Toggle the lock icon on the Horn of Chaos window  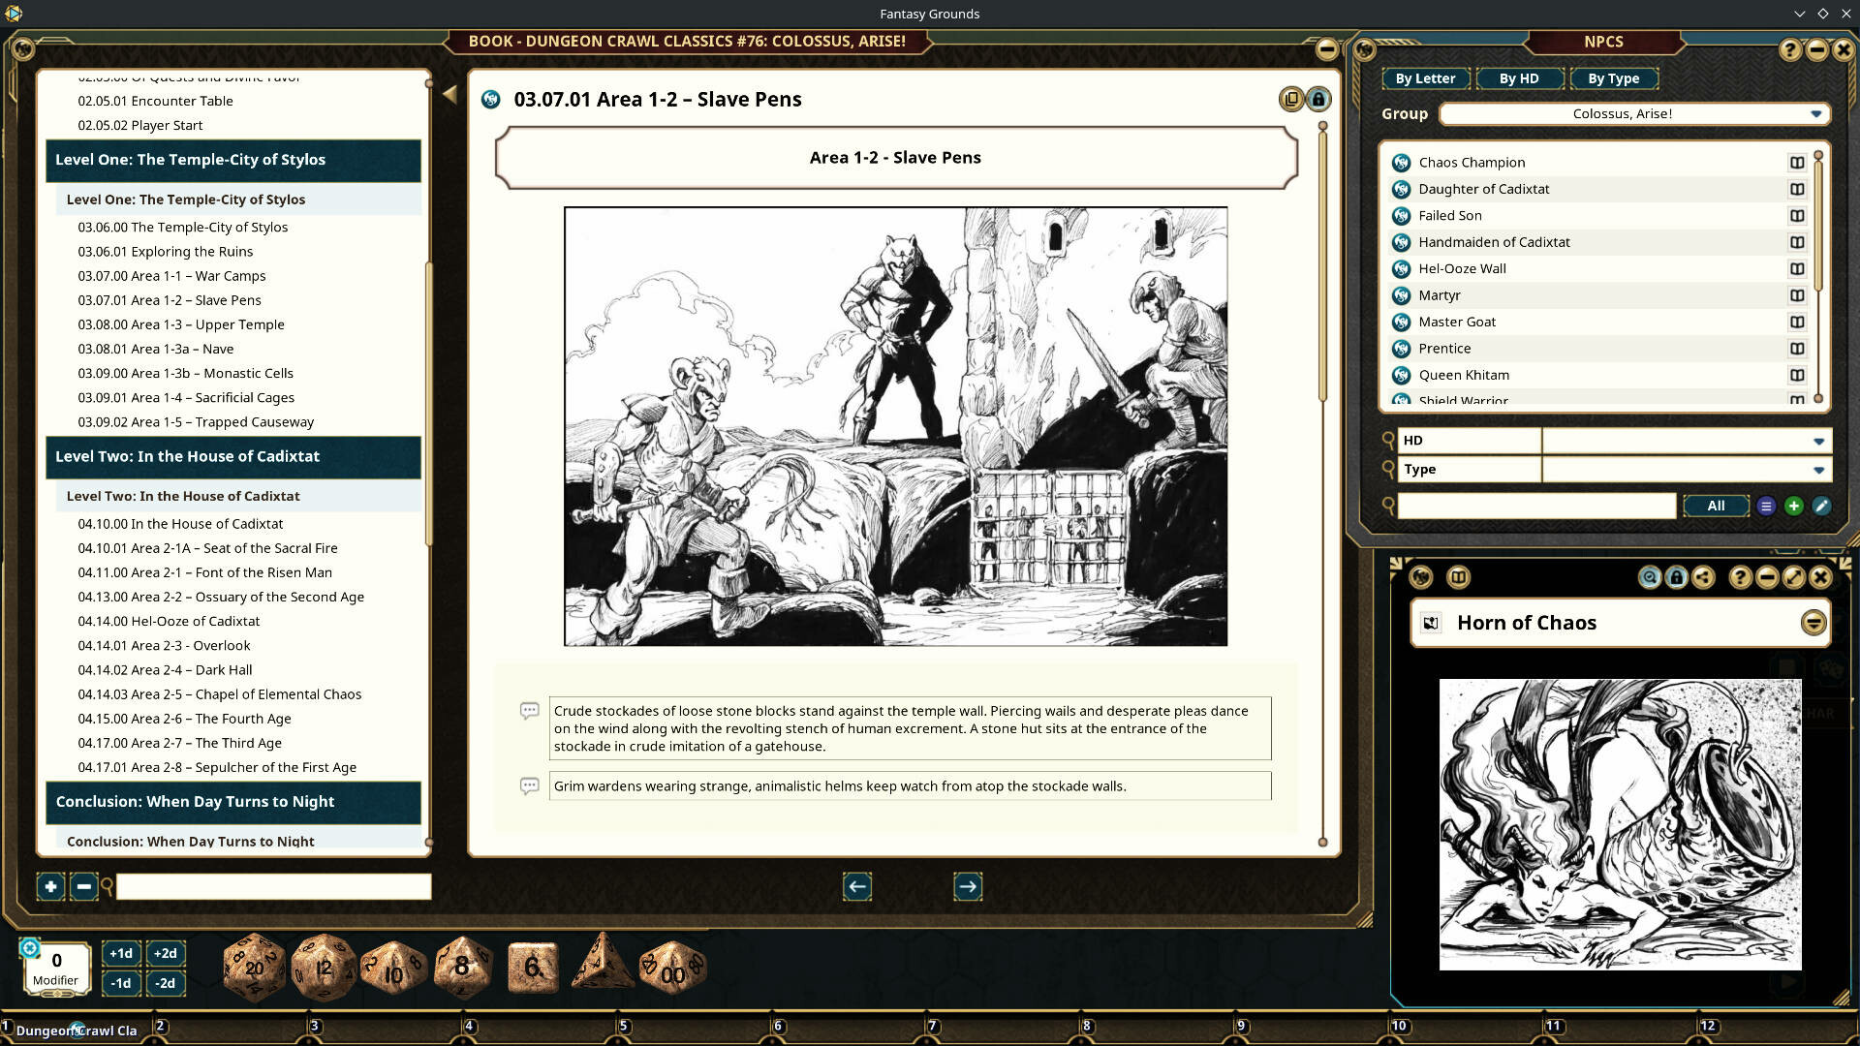(x=1676, y=577)
